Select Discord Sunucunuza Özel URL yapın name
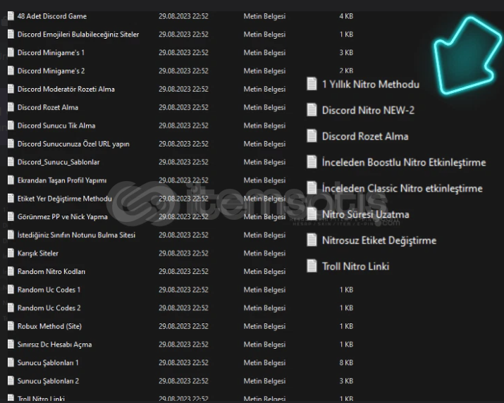Image resolution: width=504 pixels, height=403 pixels. click(x=73, y=144)
